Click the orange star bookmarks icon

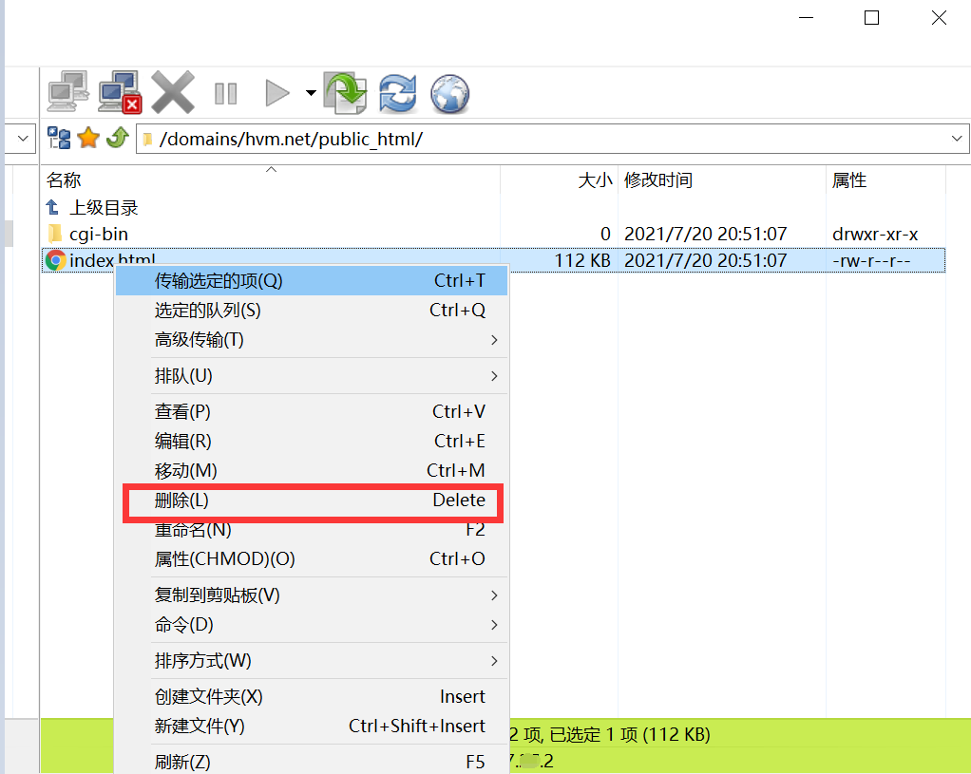coord(88,139)
